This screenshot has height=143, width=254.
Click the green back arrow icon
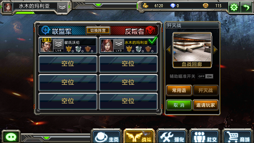246,7
